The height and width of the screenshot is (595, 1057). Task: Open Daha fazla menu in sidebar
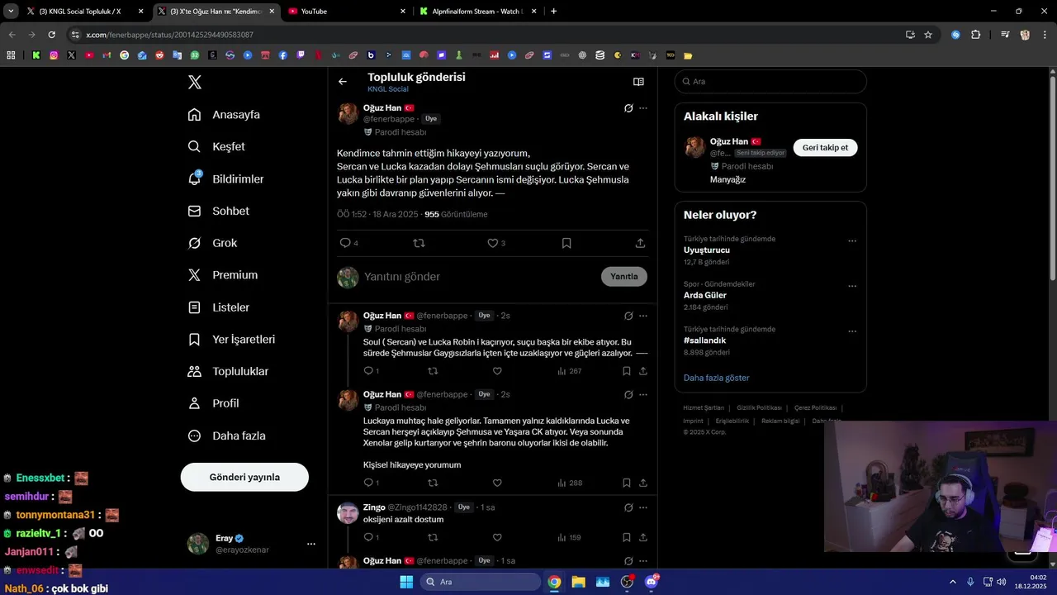[x=227, y=436]
